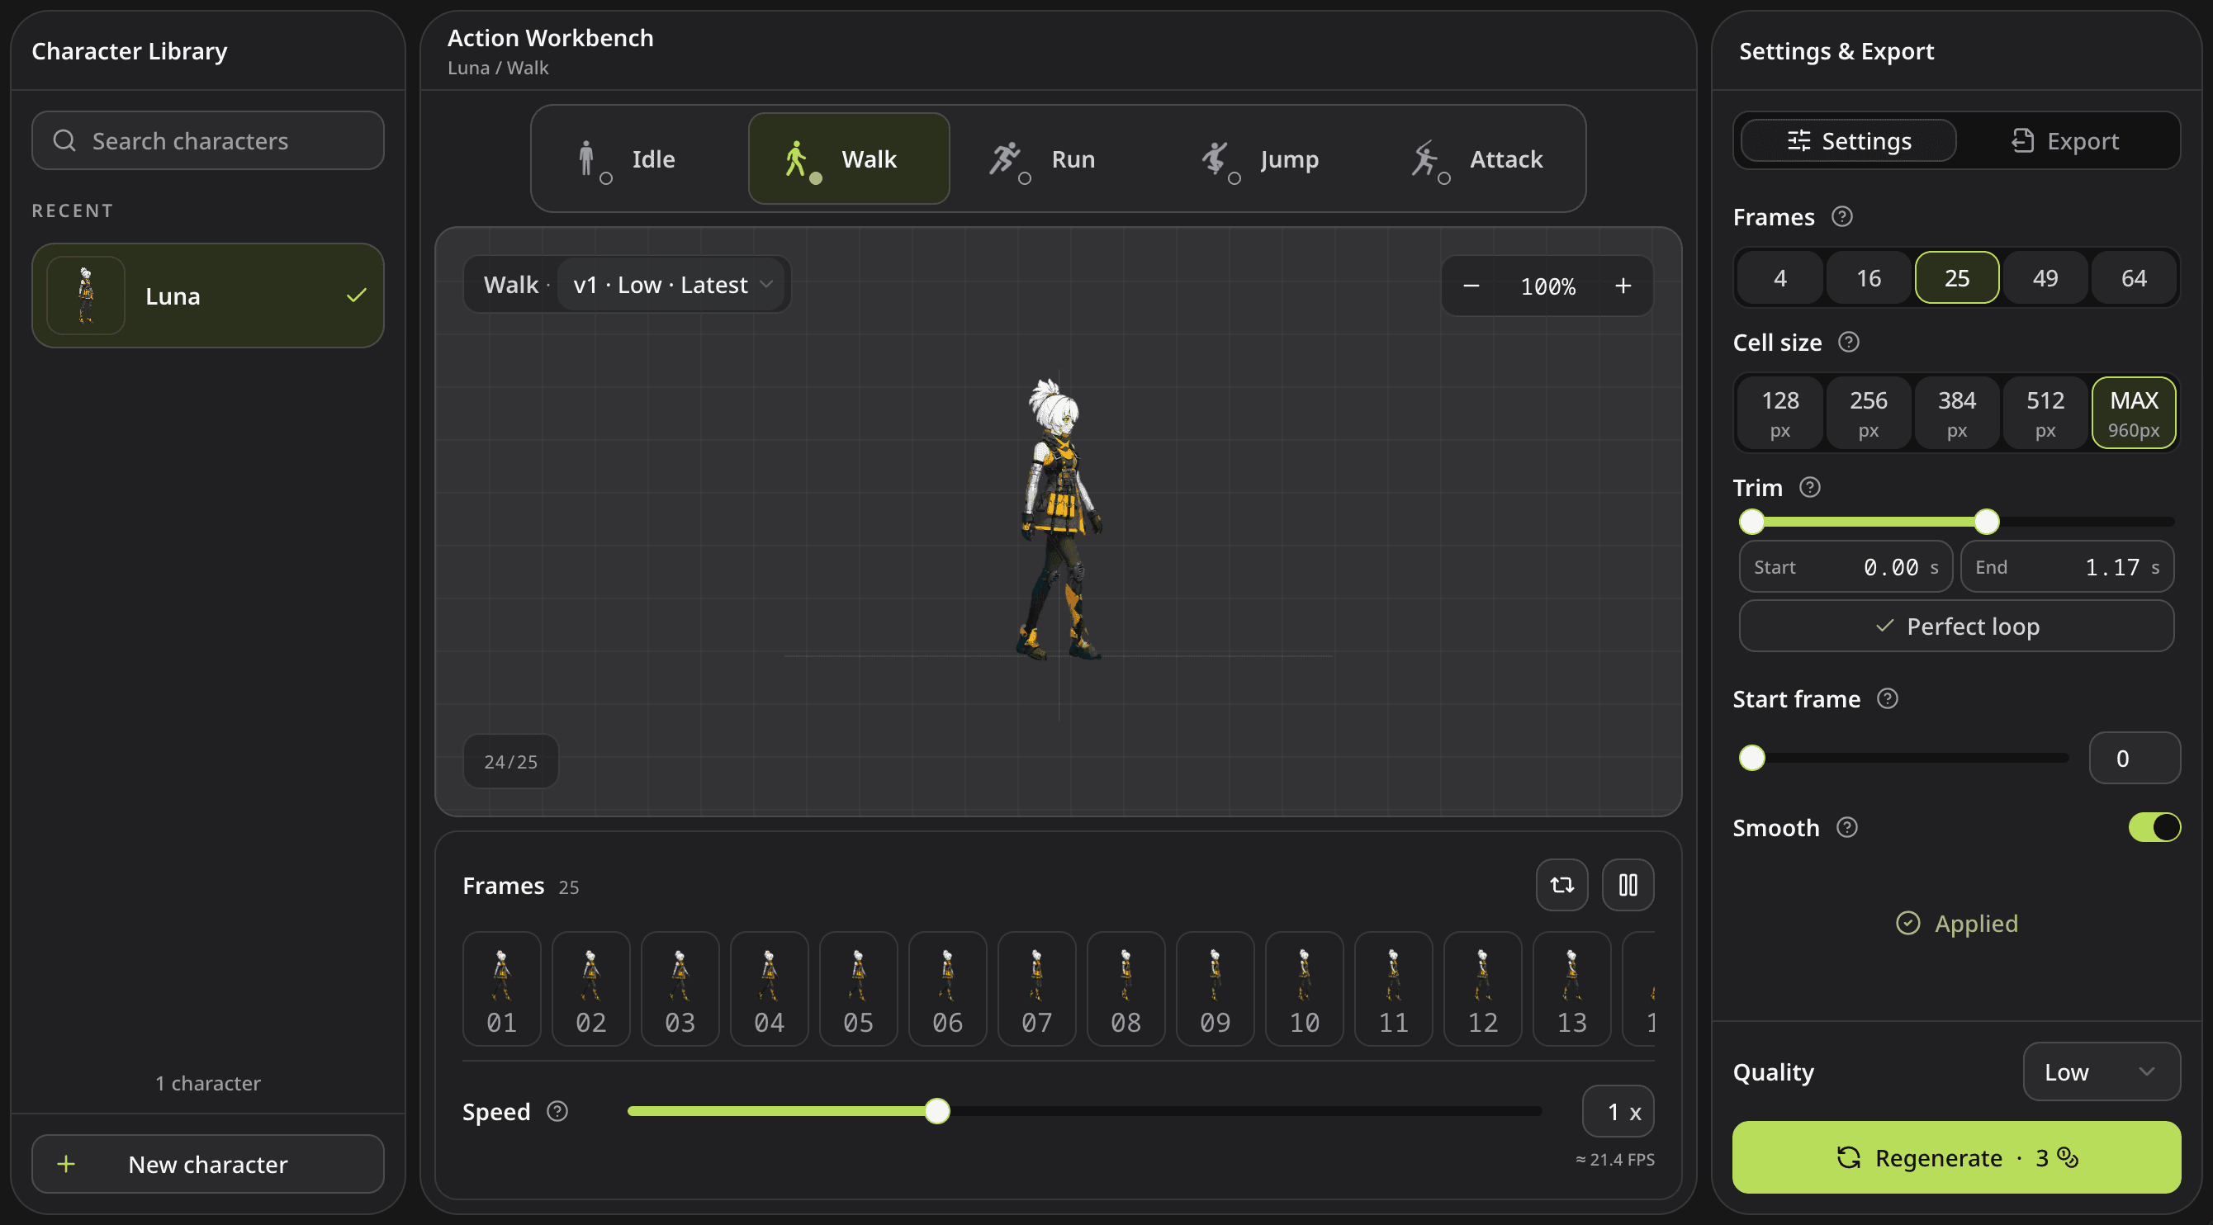
Task: Switch to the Export tab
Action: pos(2065,141)
